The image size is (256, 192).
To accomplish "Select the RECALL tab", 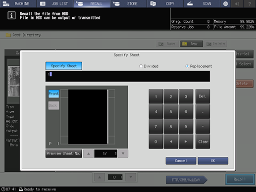I will pos(92,3).
